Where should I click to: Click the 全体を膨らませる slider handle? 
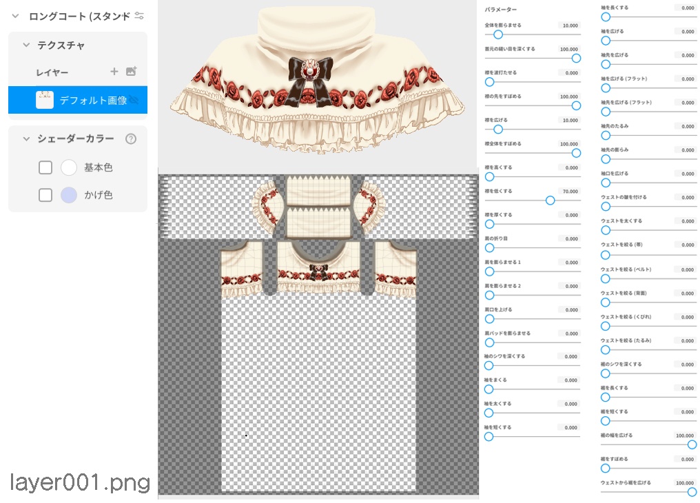(x=497, y=34)
